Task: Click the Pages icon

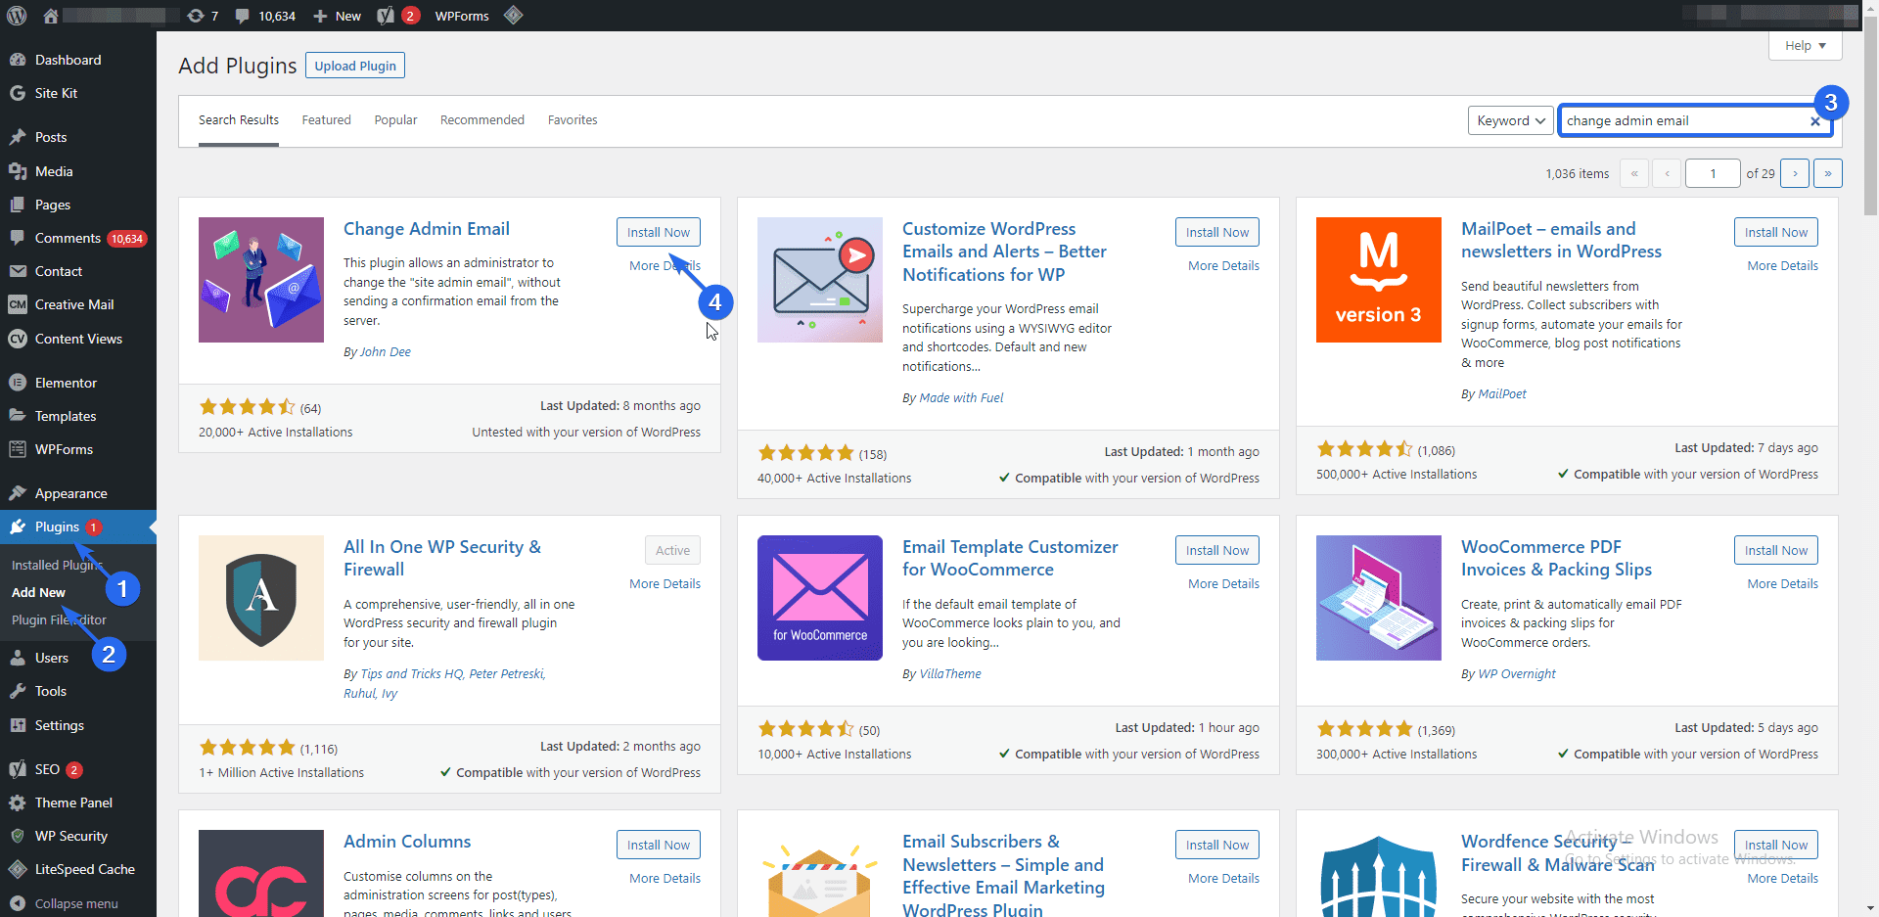Action: (x=18, y=205)
